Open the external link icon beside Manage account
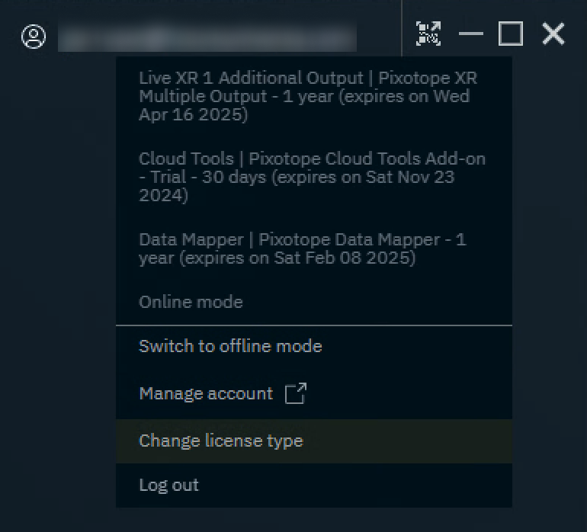 click(295, 393)
